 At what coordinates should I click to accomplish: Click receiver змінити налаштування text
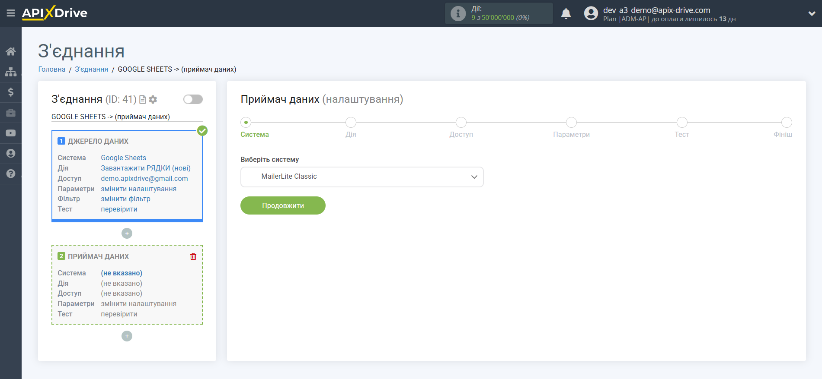point(138,303)
